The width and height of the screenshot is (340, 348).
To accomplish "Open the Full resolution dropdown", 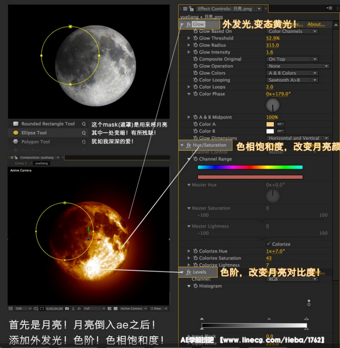I will [x=94, y=309].
